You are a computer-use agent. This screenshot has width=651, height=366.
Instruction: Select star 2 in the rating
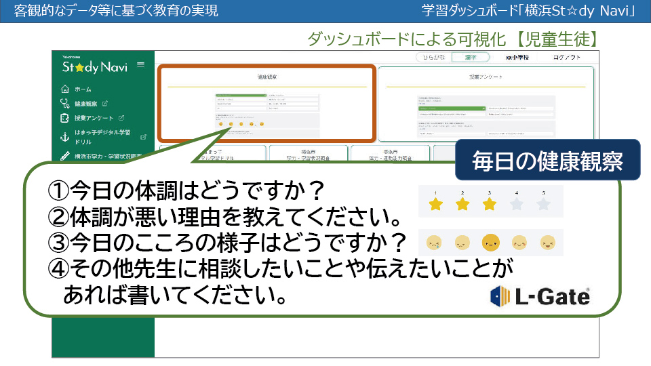coord(462,204)
